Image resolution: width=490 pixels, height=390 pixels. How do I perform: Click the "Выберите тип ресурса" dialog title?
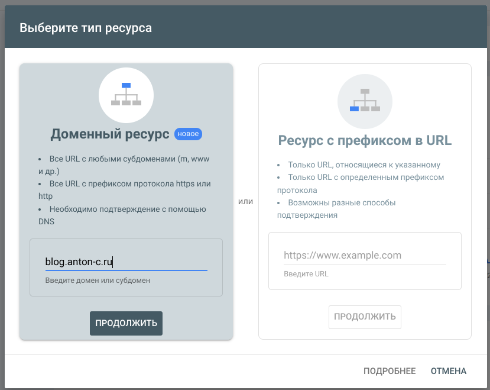(x=86, y=28)
